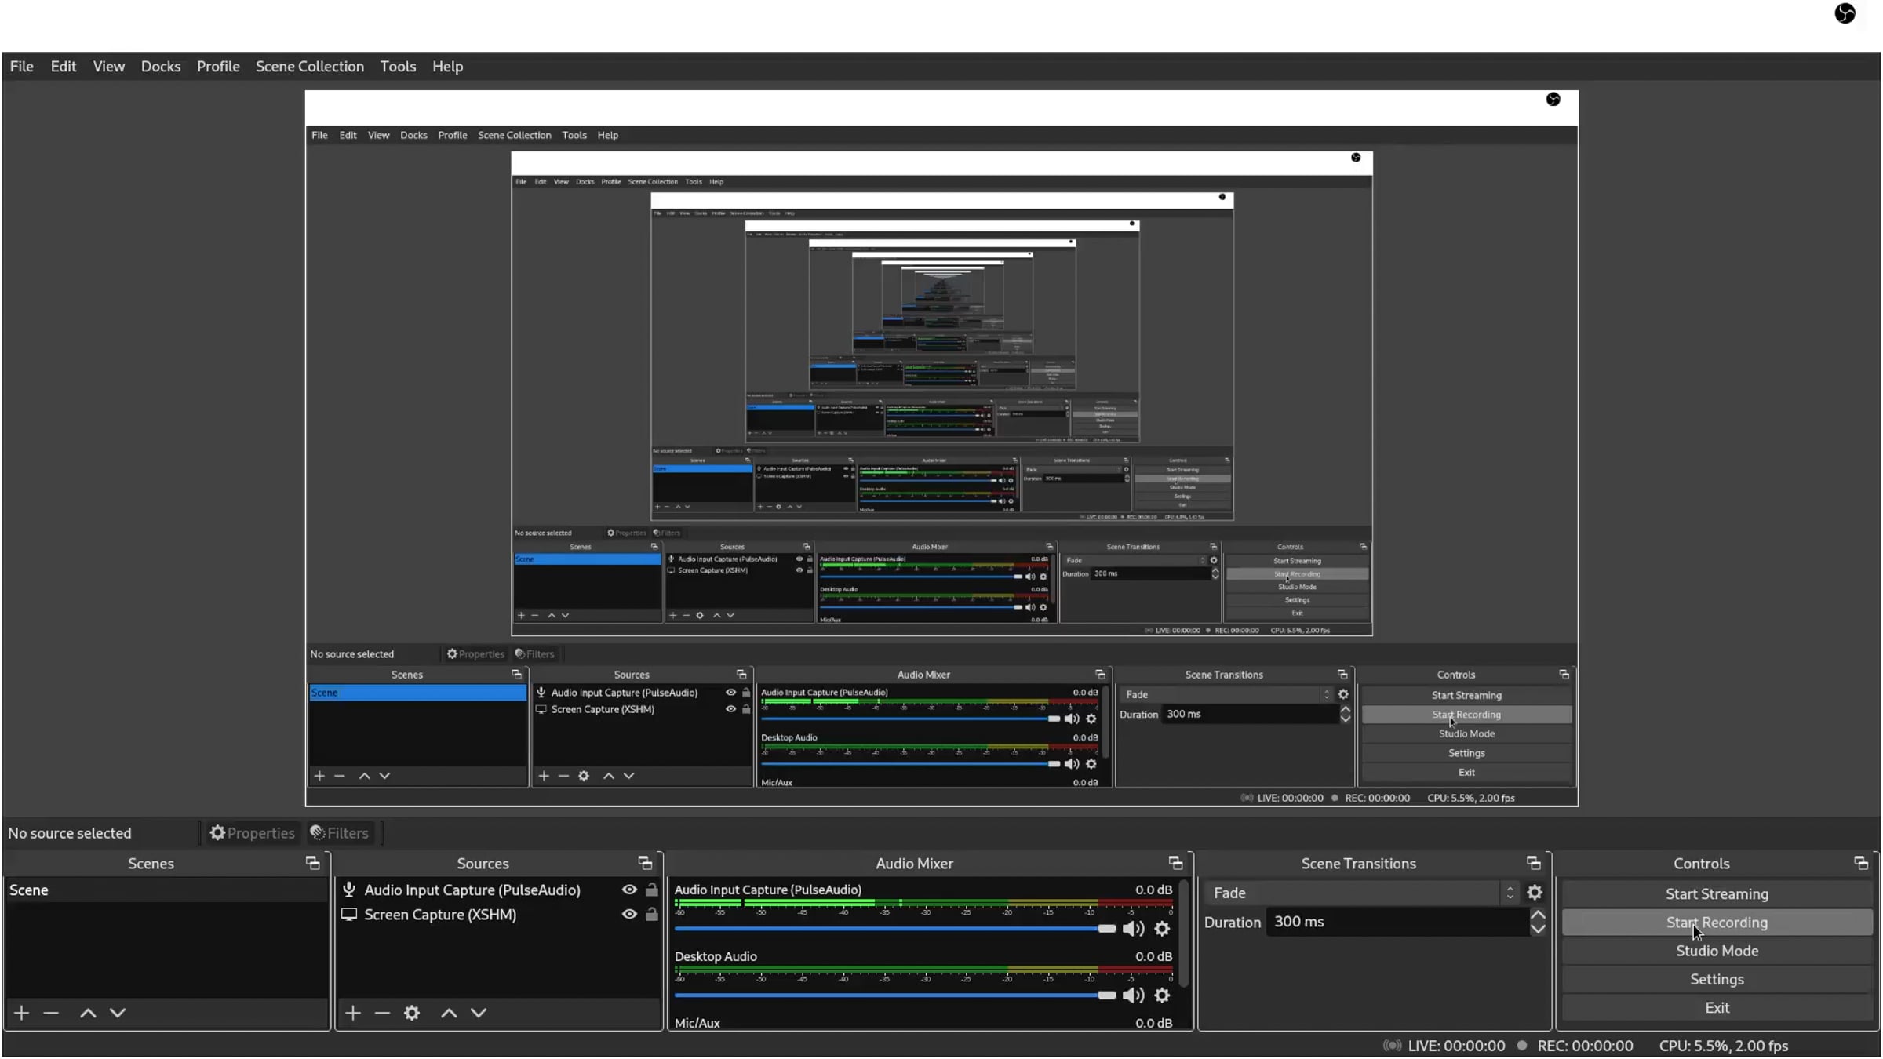Open the Fade transition dropdown
Viewport: 1883px width, 1059px height.
click(1363, 893)
